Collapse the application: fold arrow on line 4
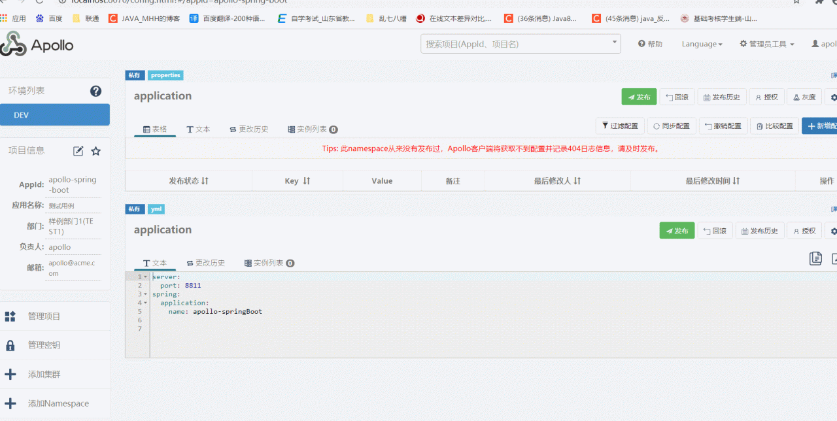This screenshot has height=421, width=837. point(145,303)
